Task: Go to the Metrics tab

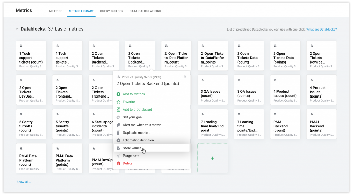Action: click(56, 11)
